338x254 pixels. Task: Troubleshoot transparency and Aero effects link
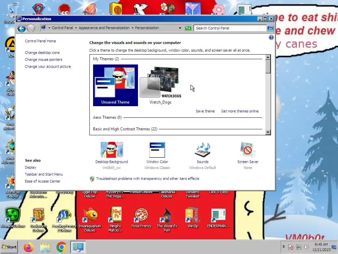(x=148, y=179)
